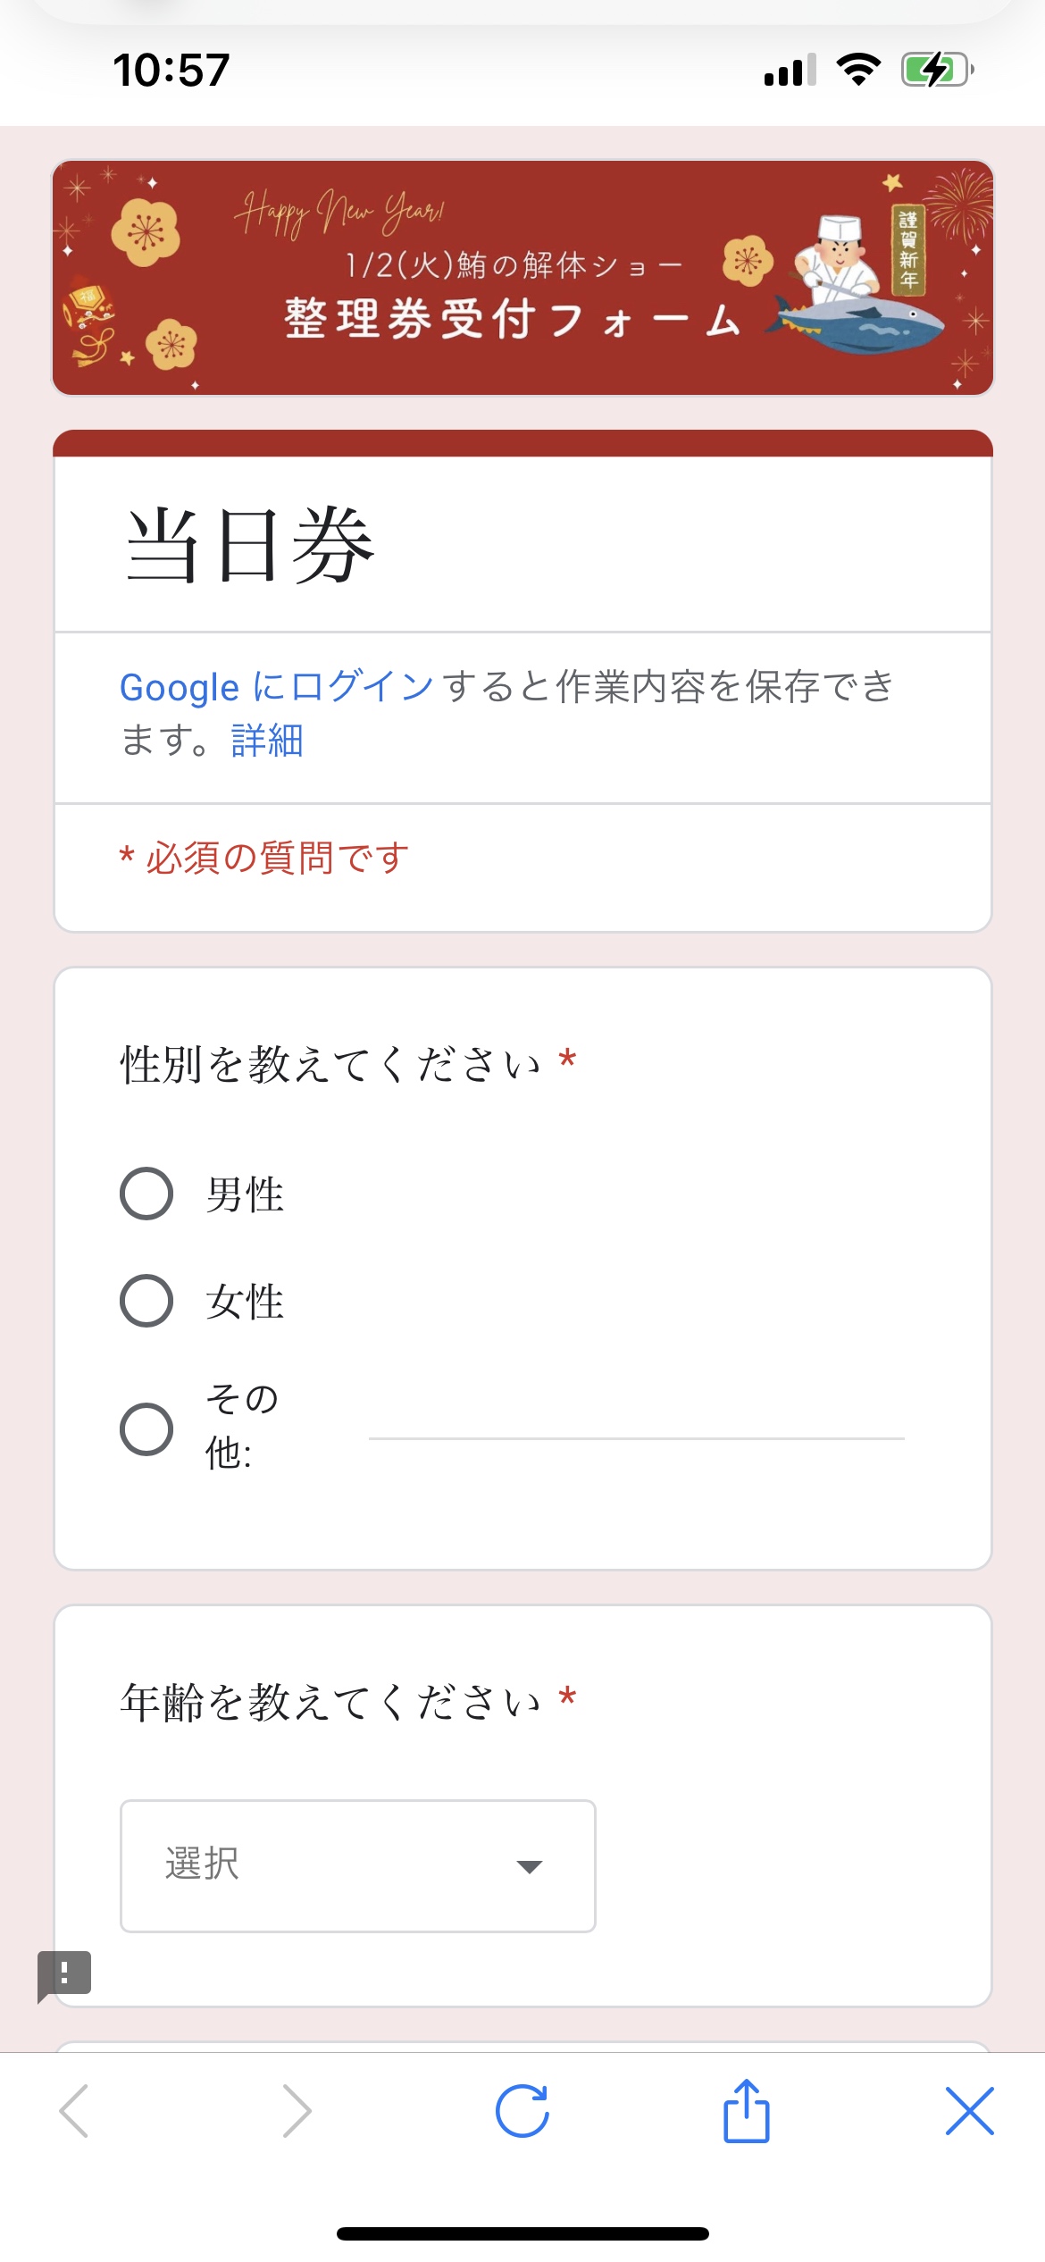Tap the cellular signal bars icon

pyautogui.click(x=790, y=71)
